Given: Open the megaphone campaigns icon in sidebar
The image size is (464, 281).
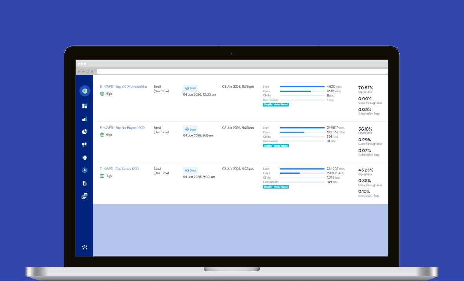Looking at the screenshot, I should click(x=85, y=144).
